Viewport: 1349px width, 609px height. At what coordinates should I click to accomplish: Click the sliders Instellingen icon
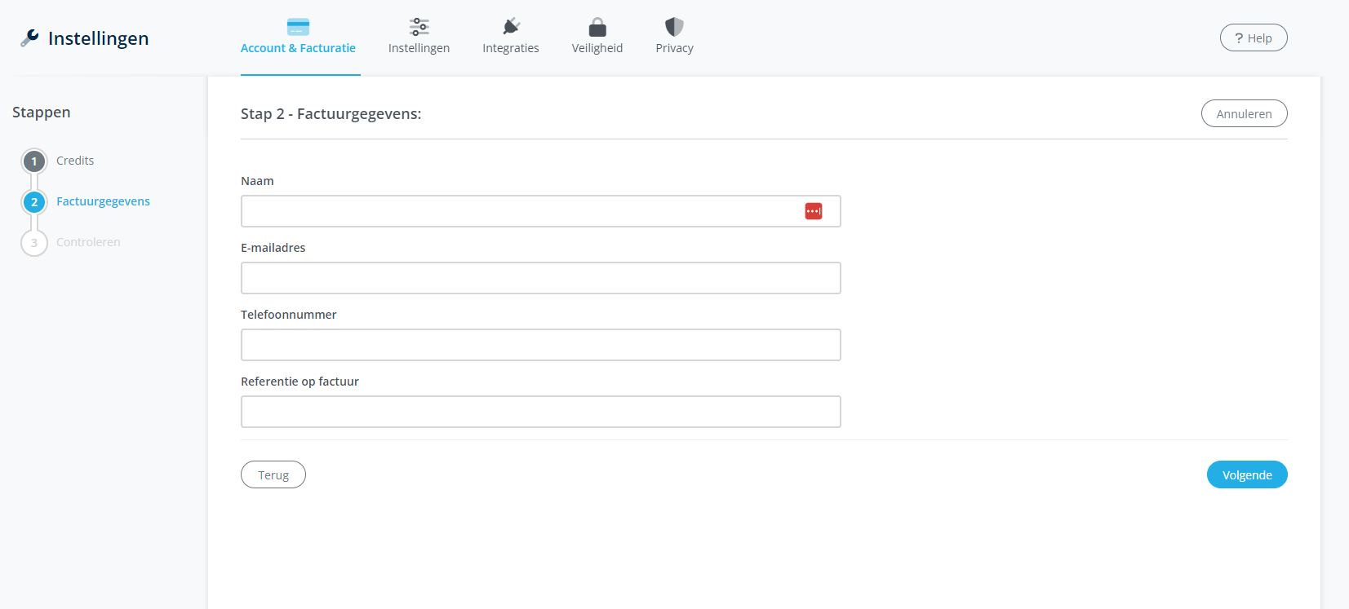click(x=419, y=27)
